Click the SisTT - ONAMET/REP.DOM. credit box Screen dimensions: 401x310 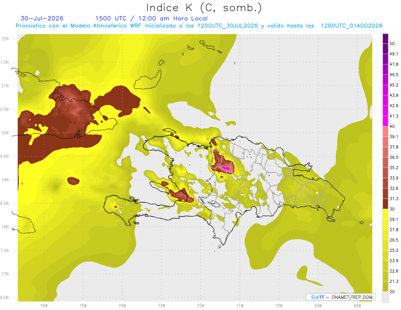[x=341, y=297]
